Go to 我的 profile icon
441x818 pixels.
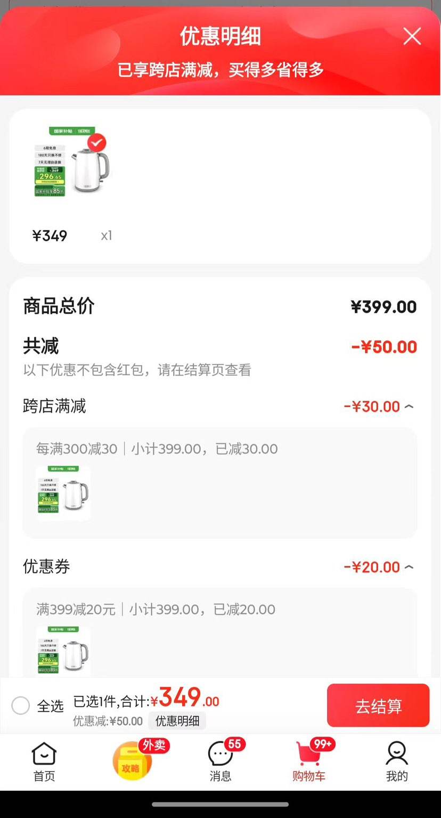tap(396, 760)
